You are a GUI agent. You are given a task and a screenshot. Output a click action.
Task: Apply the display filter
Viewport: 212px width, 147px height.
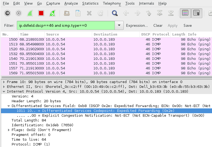pos(173,25)
